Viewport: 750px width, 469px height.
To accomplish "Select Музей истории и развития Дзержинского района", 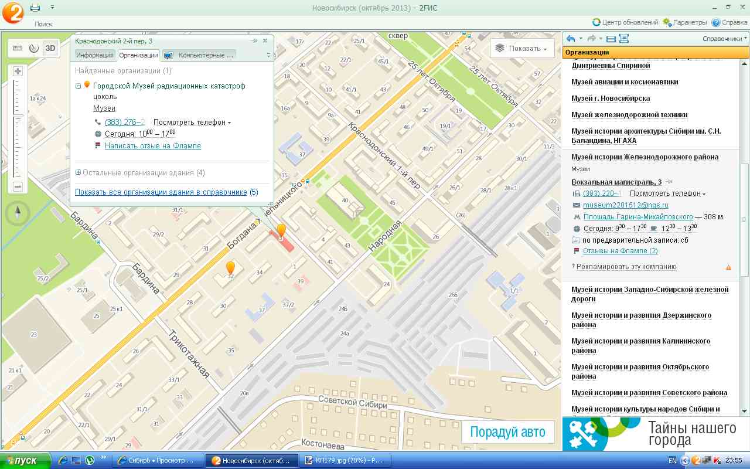I will pos(642,320).
